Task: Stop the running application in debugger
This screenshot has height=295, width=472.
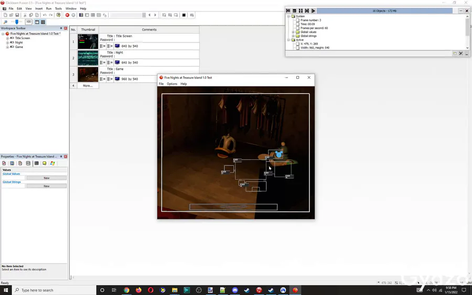Action: (x=294, y=11)
